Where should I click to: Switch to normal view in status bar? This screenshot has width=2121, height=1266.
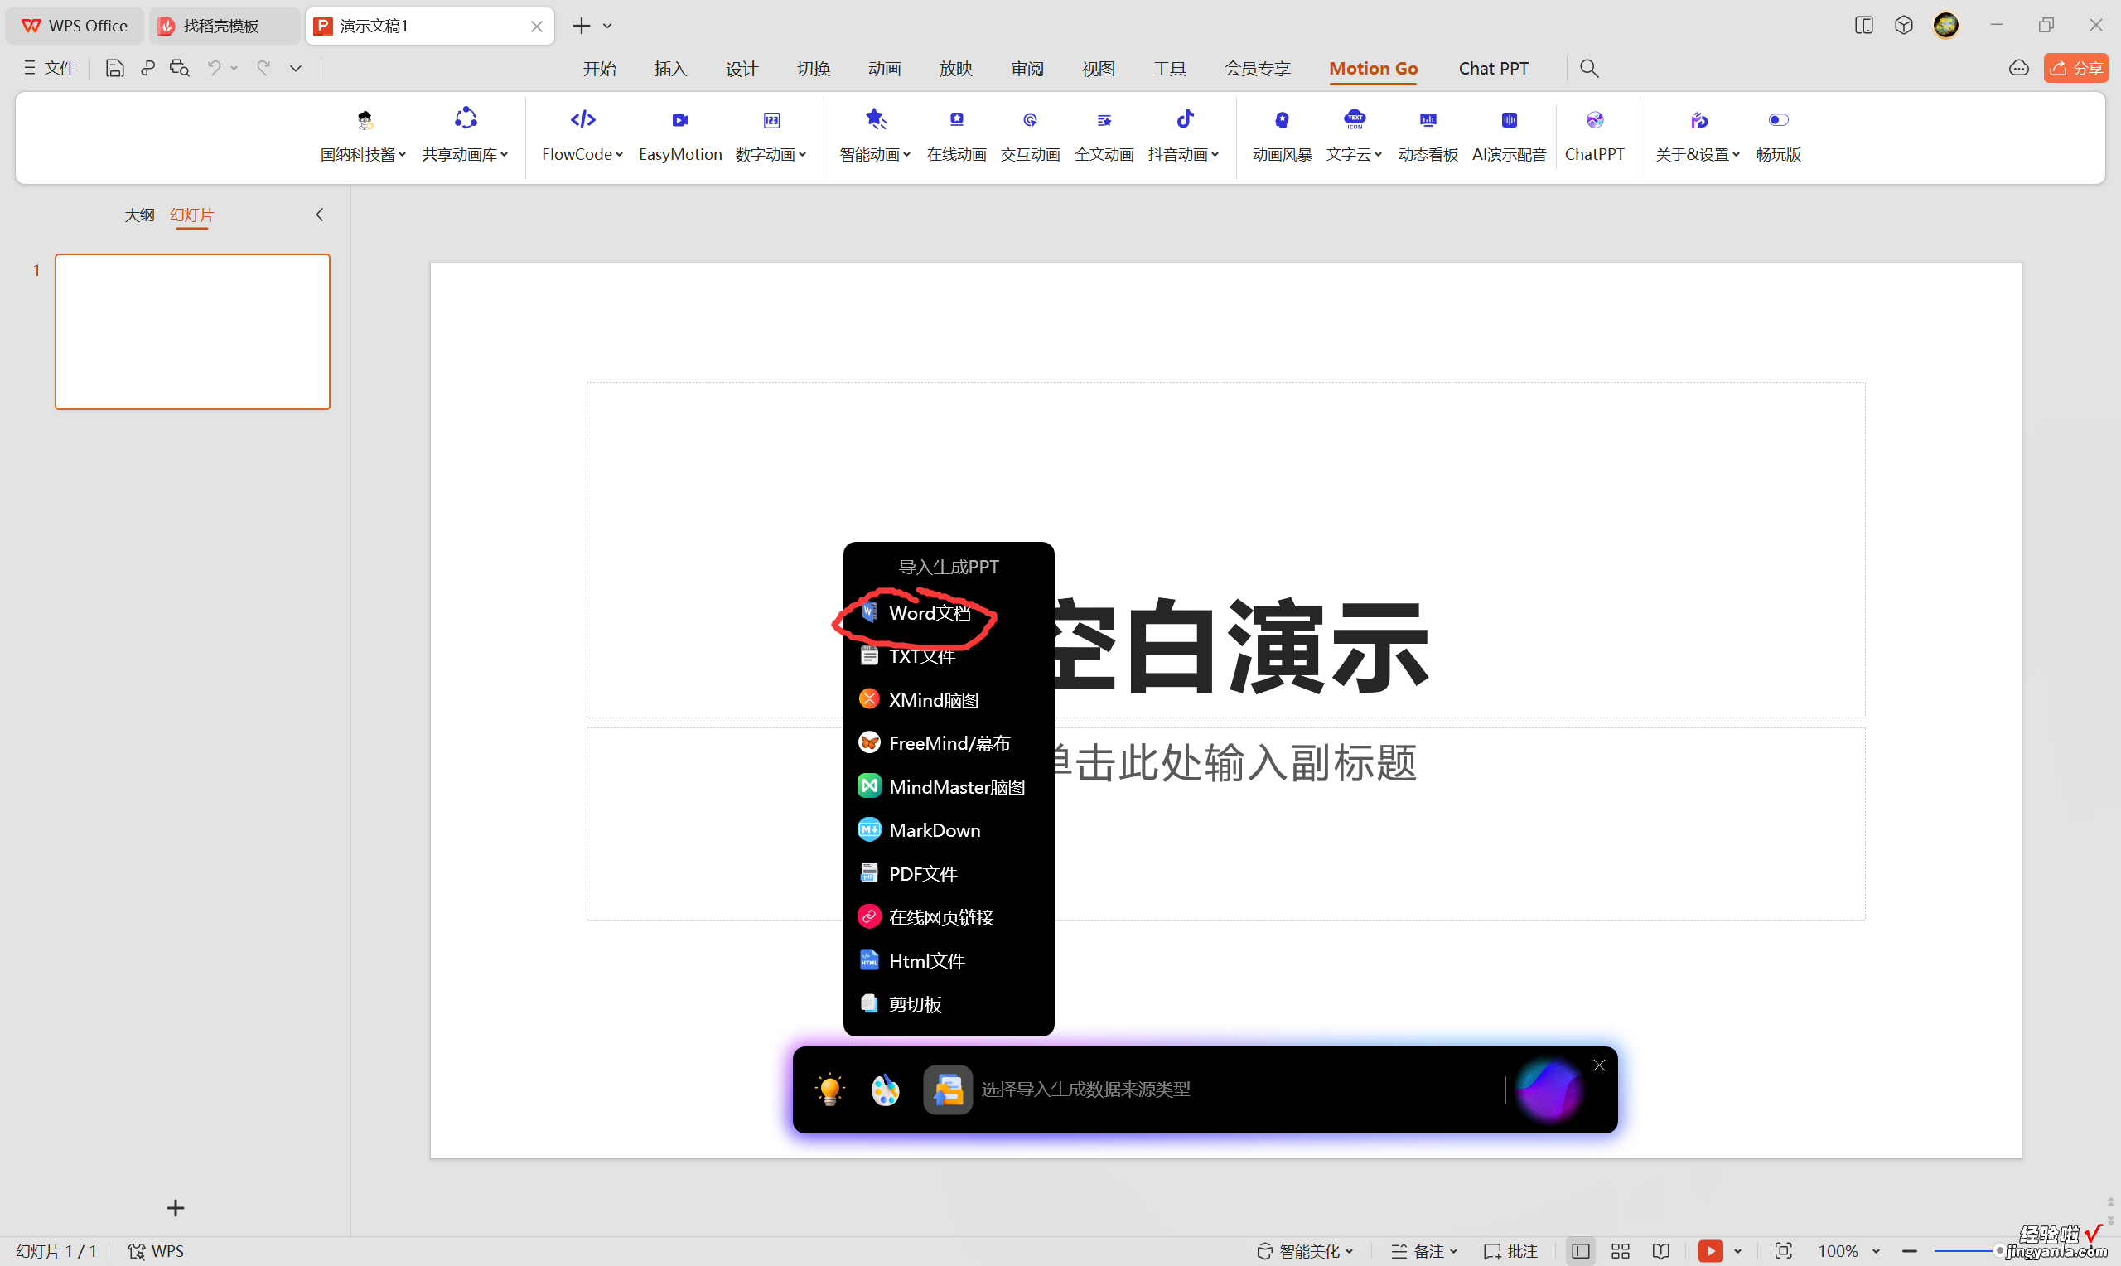1580,1250
